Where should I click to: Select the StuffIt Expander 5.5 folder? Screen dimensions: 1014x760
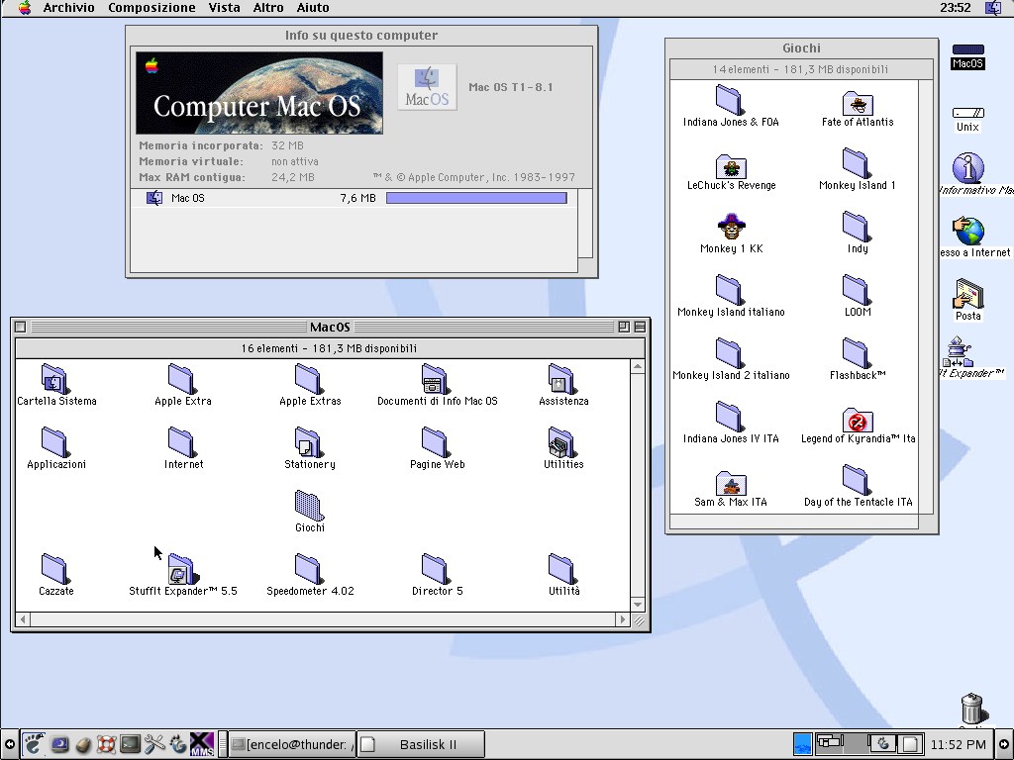click(183, 575)
